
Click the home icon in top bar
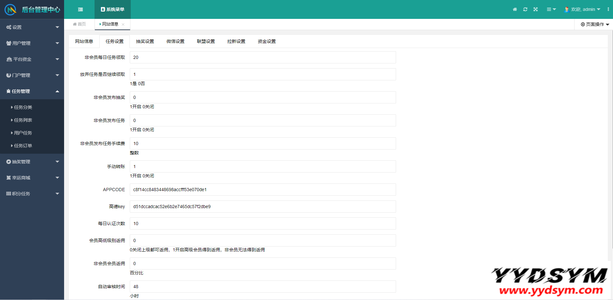515,10
